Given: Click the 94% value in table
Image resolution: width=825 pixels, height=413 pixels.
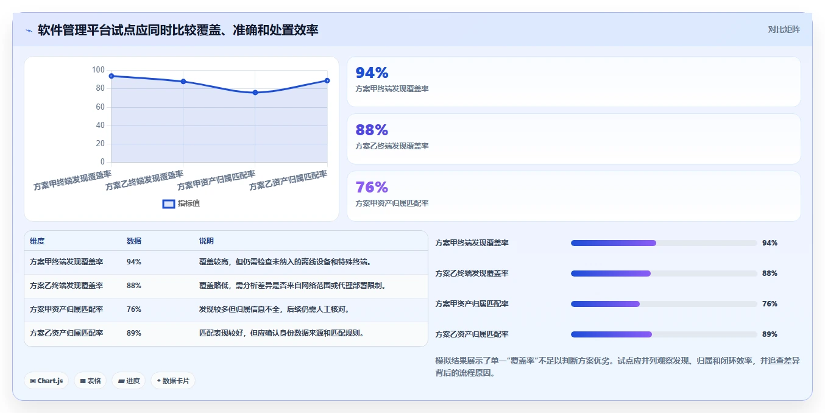Looking at the screenshot, I should [x=134, y=262].
